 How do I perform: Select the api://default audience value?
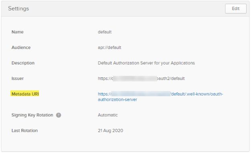(109, 47)
